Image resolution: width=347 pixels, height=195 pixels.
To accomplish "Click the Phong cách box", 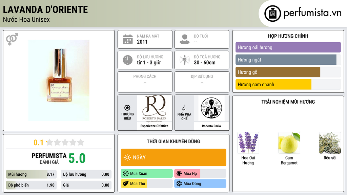I will (x=145, y=82).
